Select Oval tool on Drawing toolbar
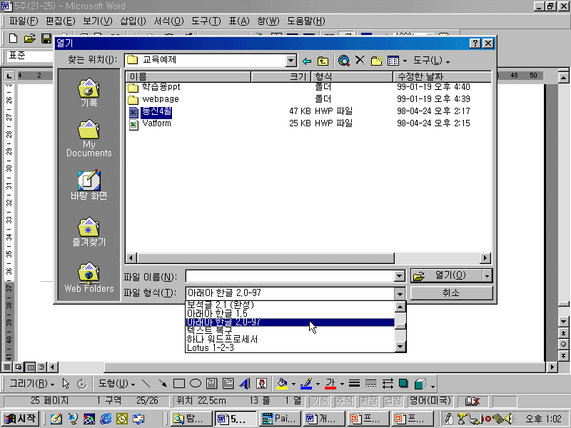 coord(196,383)
